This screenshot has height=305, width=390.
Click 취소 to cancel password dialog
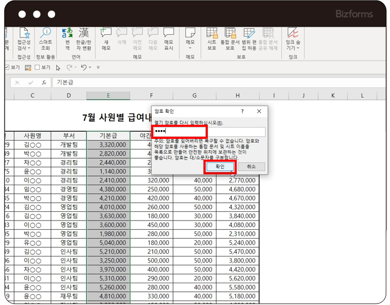click(x=251, y=167)
